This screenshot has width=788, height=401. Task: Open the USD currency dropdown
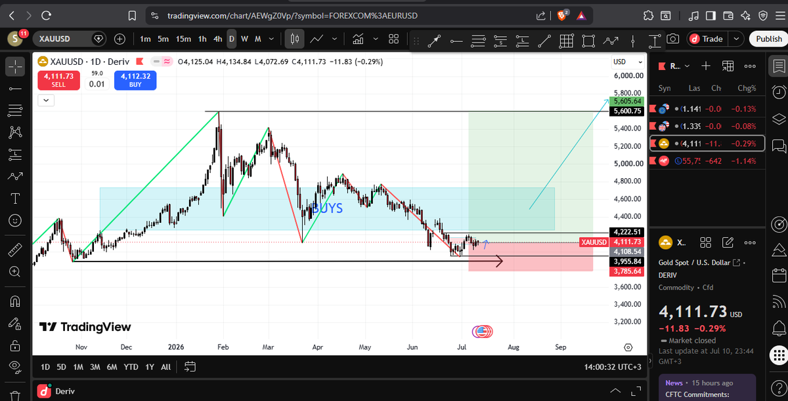[x=627, y=62]
